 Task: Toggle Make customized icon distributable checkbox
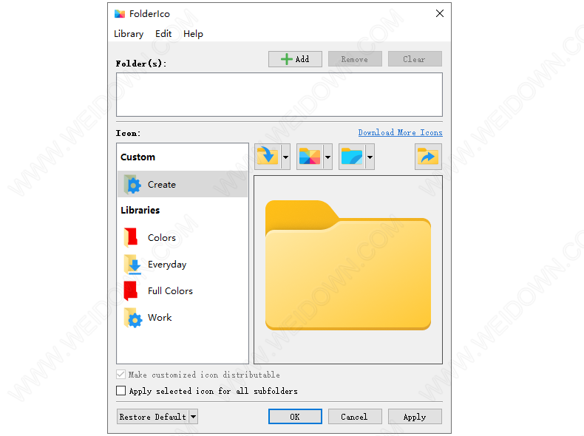120,374
